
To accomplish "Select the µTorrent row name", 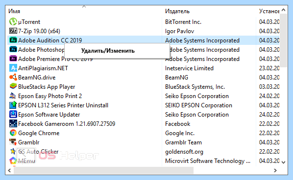I will pyautogui.click(x=29, y=22).
